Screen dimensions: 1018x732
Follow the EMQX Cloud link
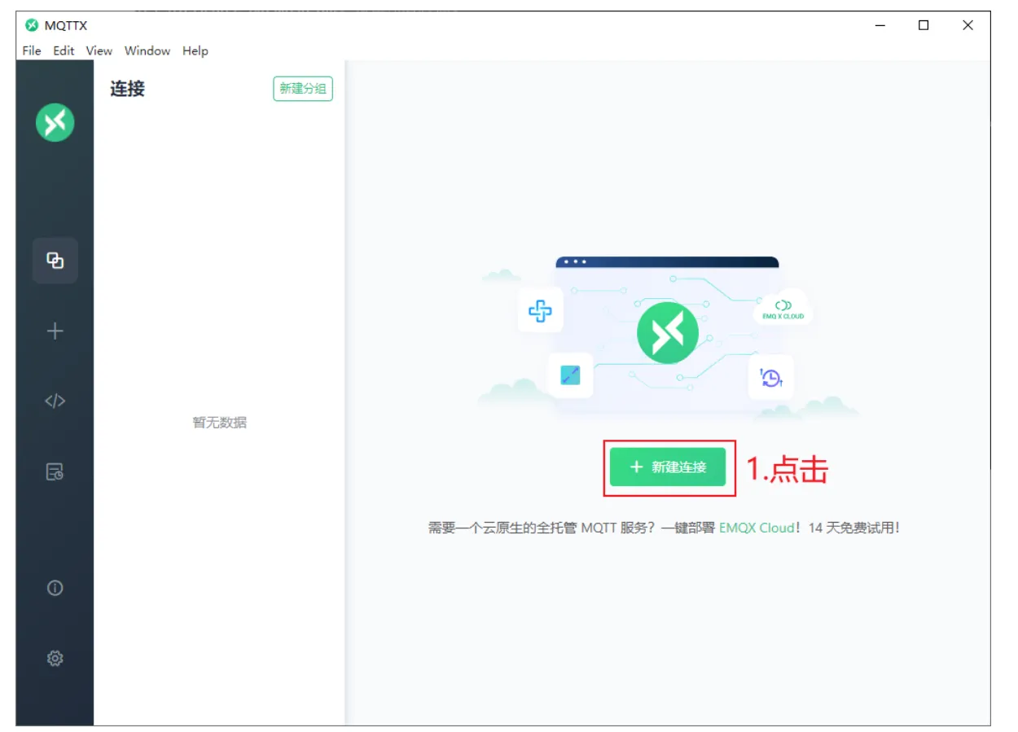click(x=757, y=528)
